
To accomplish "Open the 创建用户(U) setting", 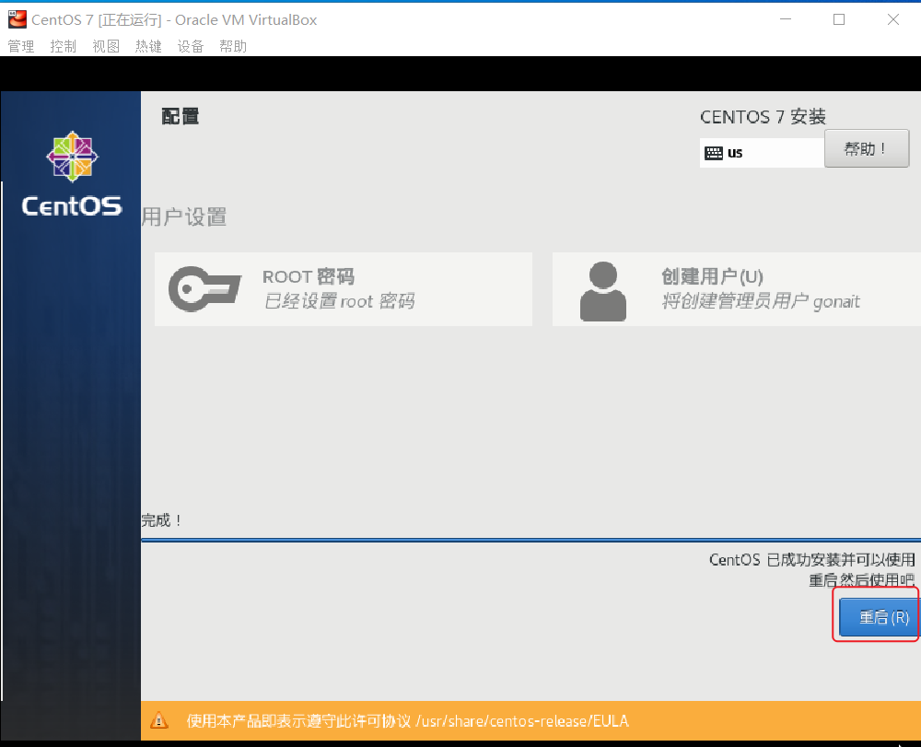I will (737, 289).
